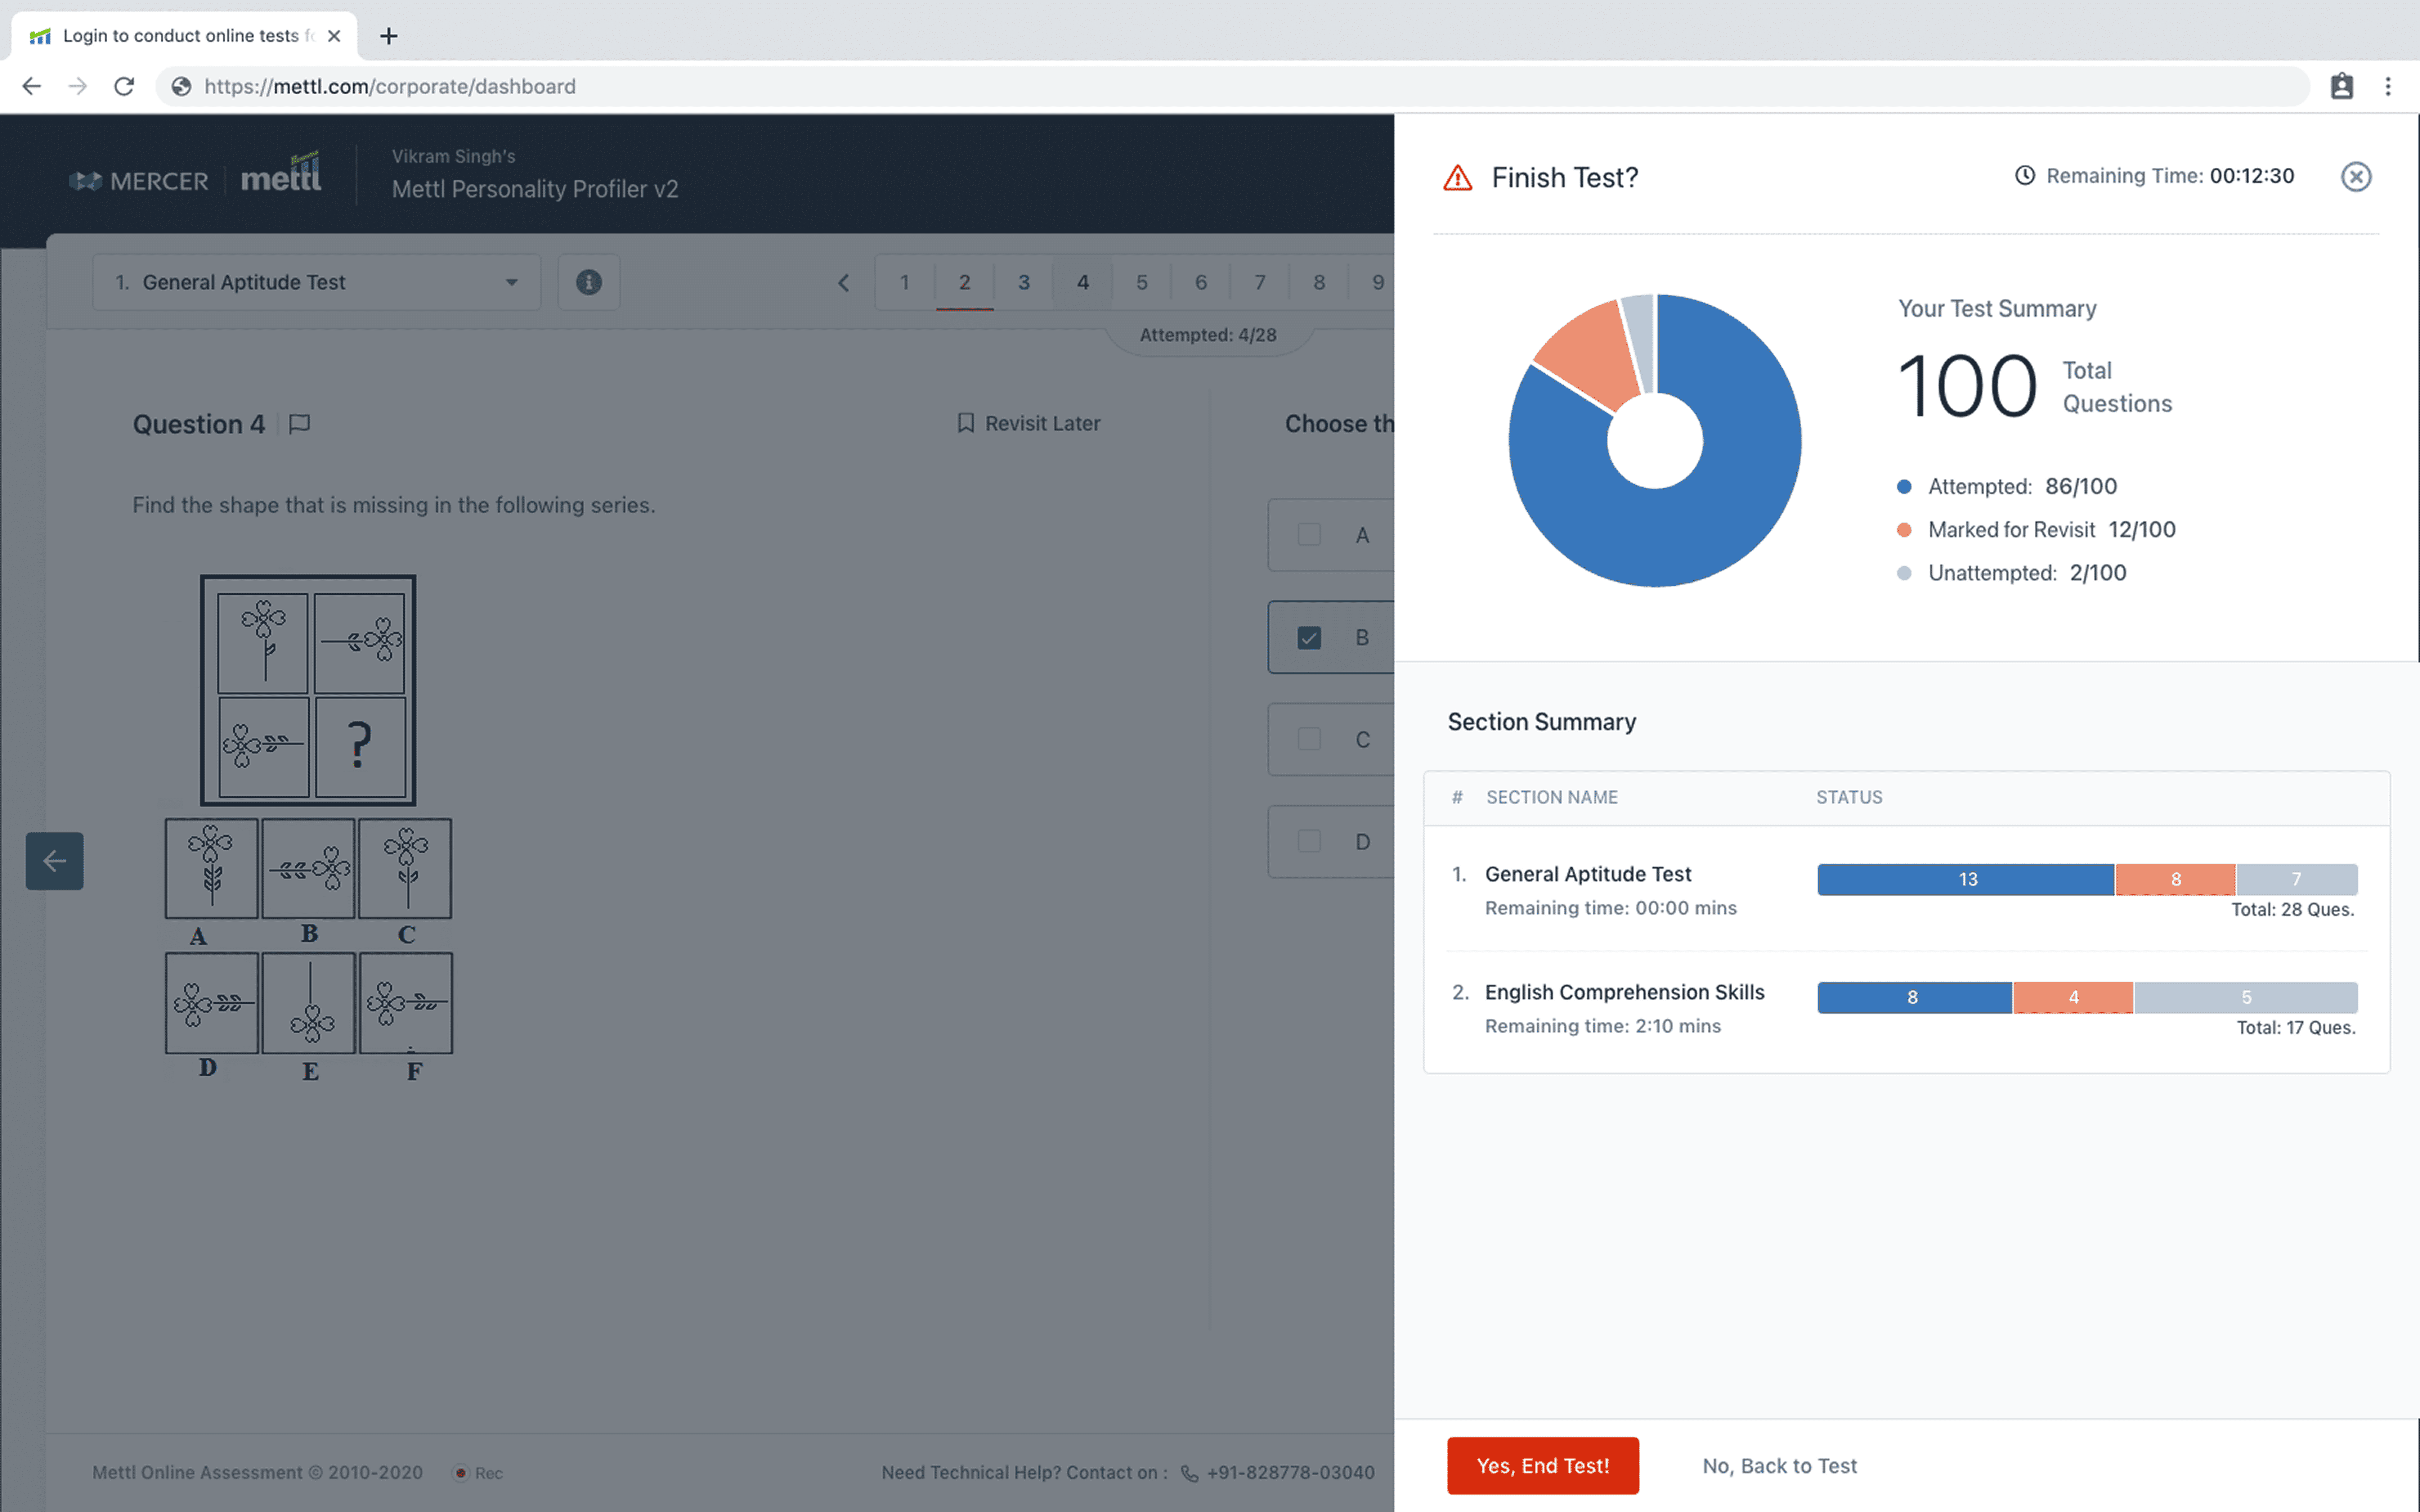Viewport: 2420px width, 1512px height.
Task: Open the browser profile icon
Action: coord(2341,86)
